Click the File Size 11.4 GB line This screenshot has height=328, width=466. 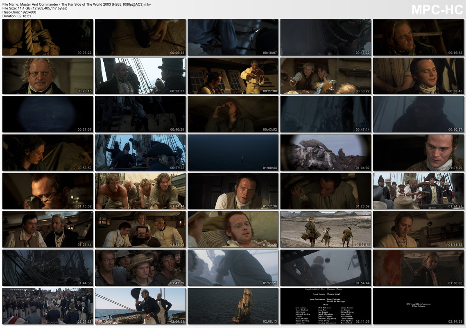pos(35,8)
